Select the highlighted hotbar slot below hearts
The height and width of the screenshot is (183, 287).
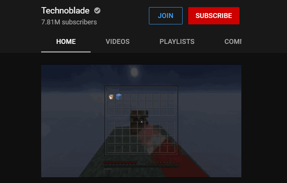coord(107,172)
